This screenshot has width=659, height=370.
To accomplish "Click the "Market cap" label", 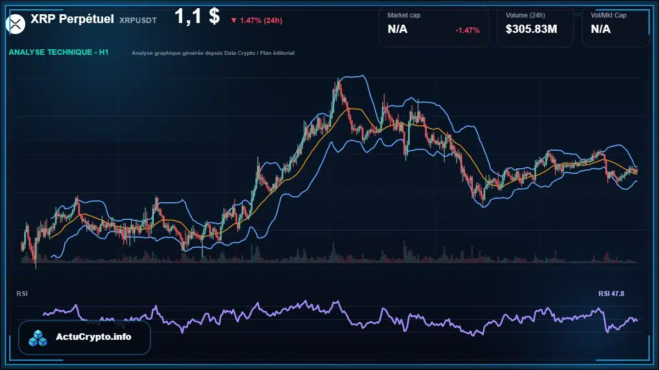I will (404, 15).
